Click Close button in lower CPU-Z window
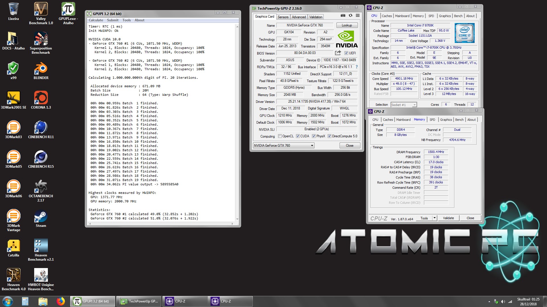Viewport: 547px width, 307px height. point(470,218)
